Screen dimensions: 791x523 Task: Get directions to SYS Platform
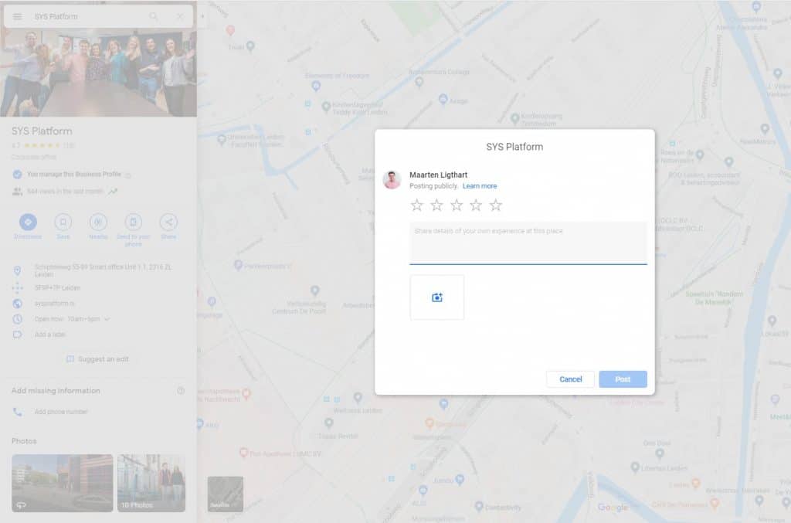[28, 222]
